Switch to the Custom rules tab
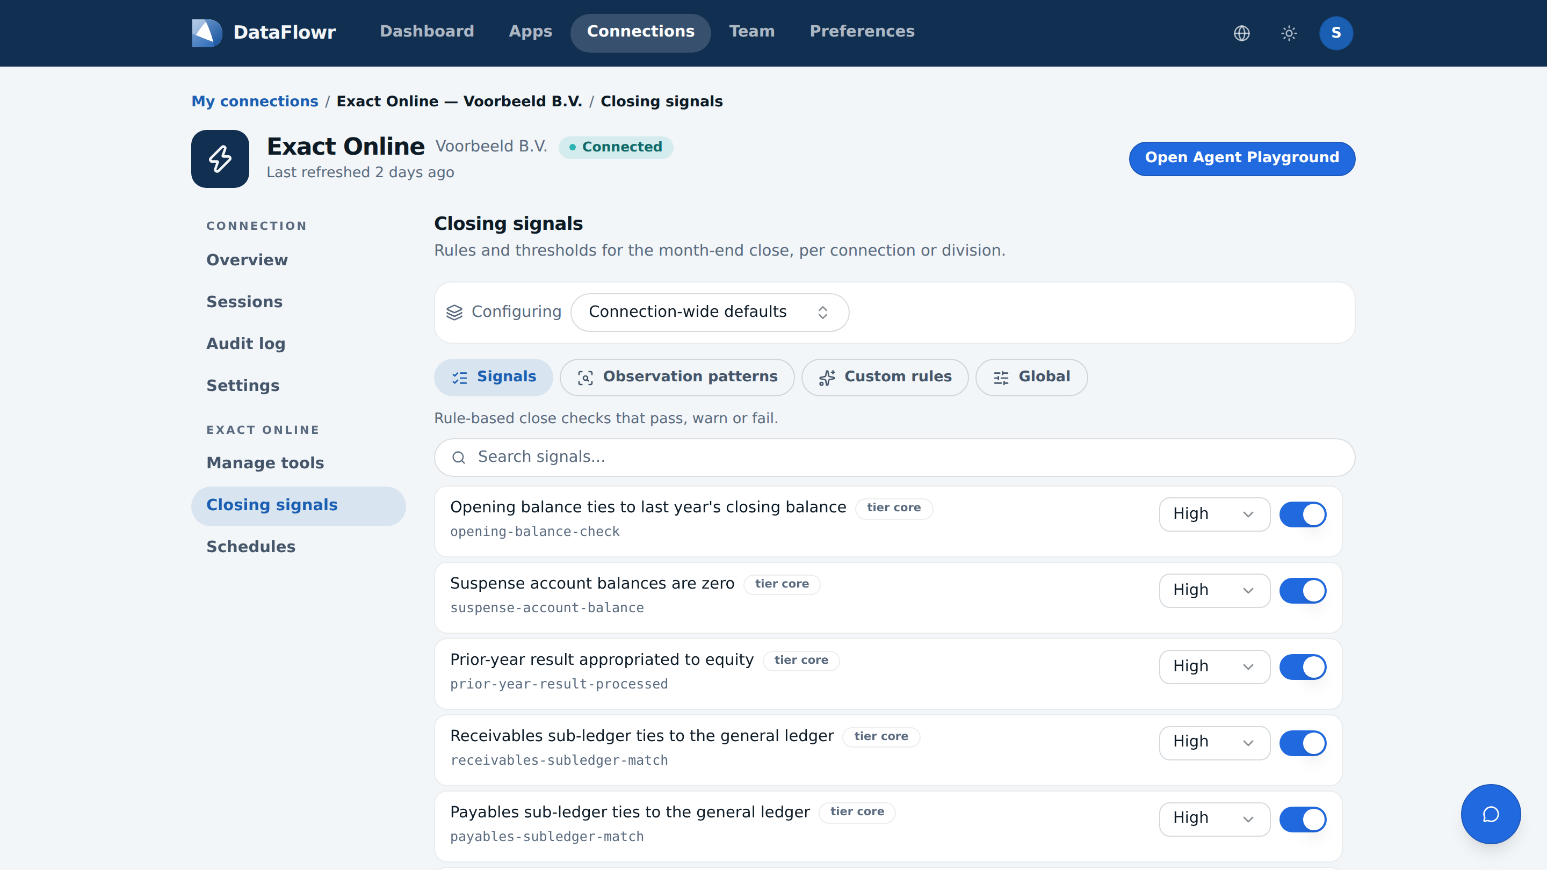The image size is (1547, 870). point(885,377)
